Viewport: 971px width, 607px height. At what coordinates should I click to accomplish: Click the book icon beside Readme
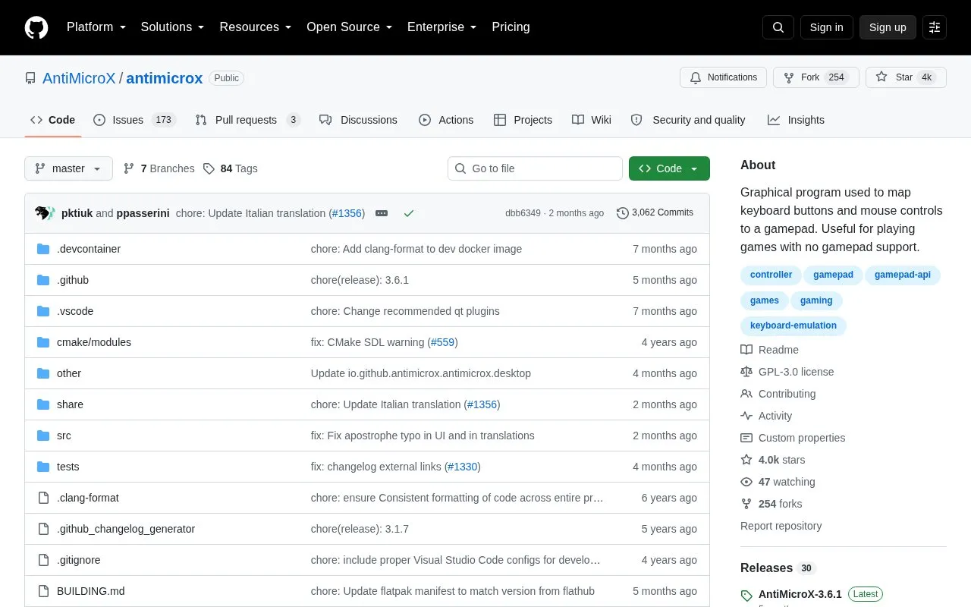point(746,350)
